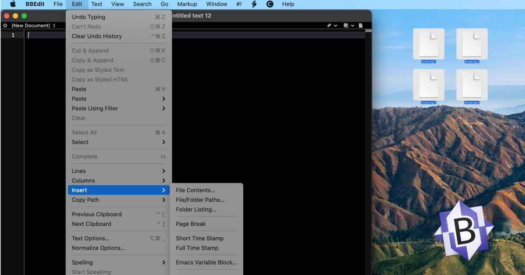Viewport: 525px width, 275px height.
Task: Open the Clippings 'C' menu icon
Action: coord(270,4)
